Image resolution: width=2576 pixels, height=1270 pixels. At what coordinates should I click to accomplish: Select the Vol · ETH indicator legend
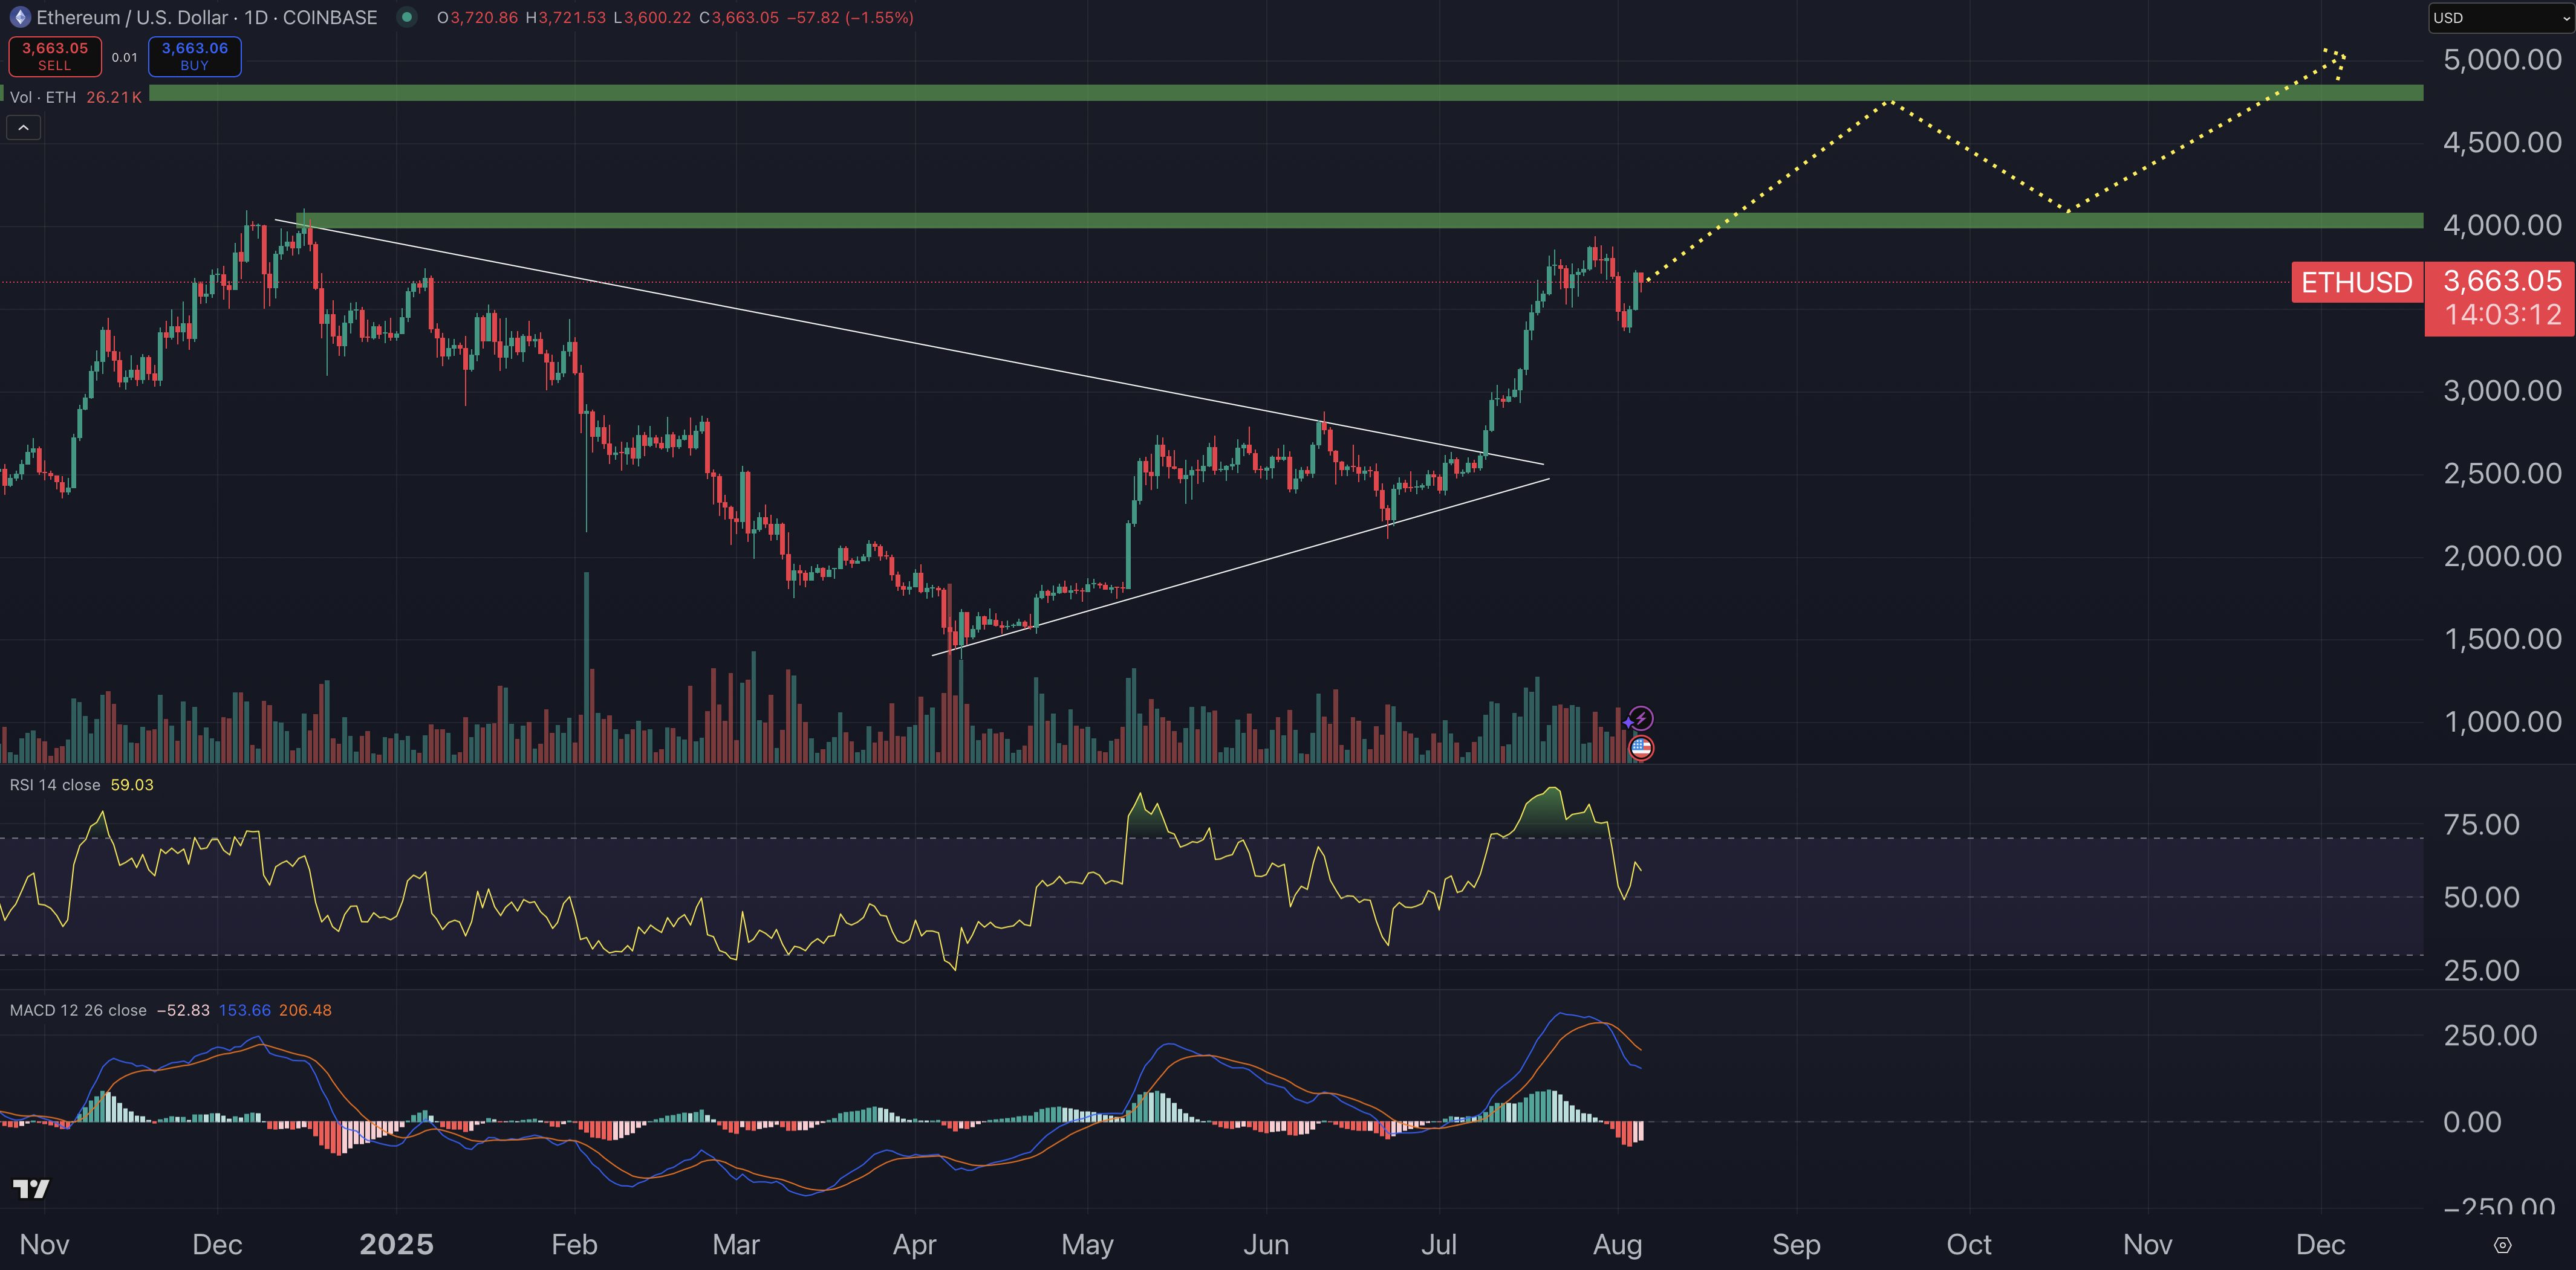pyautogui.click(x=42, y=97)
